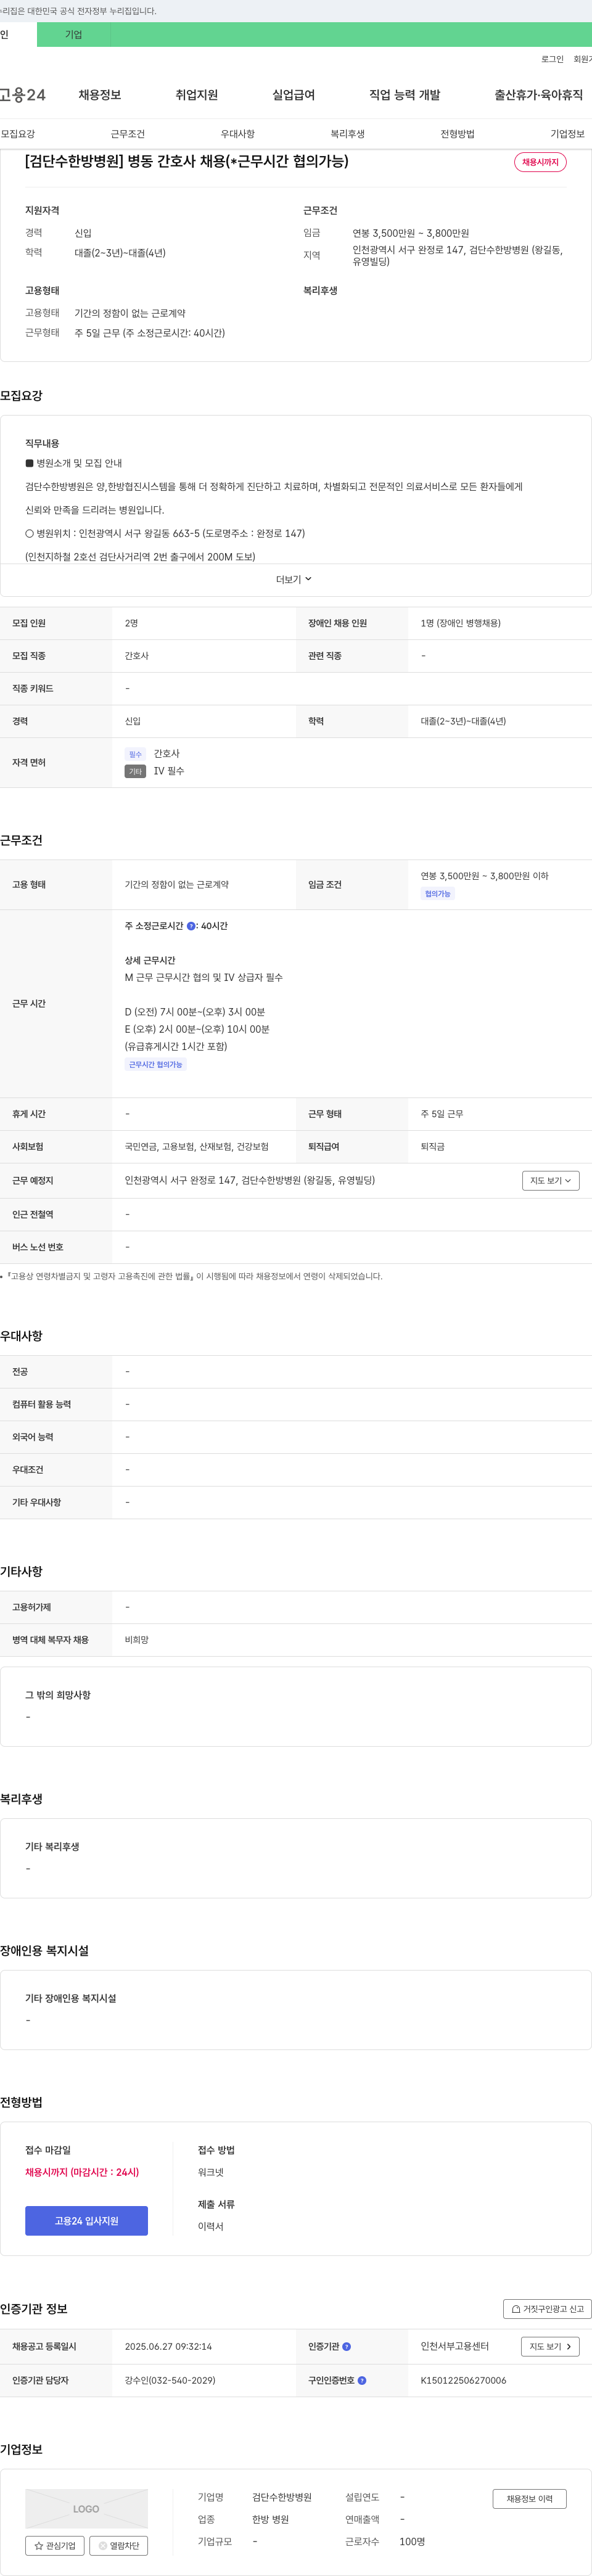Image resolution: width=592 pixels, height=2576 pixels.
Task: Click 워크넷 under 접수 방법
Action: tap(211, 2172)
